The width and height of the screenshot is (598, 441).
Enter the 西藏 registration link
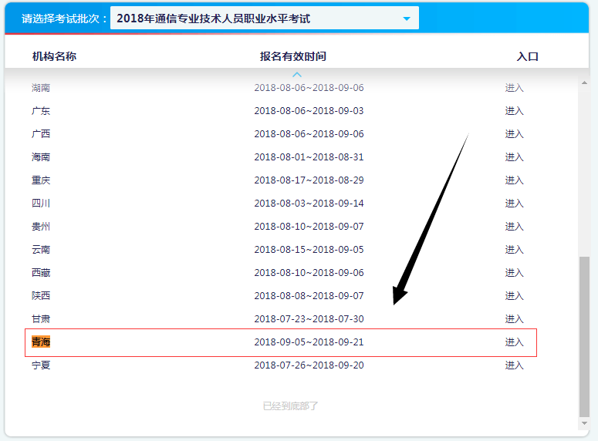514,273
